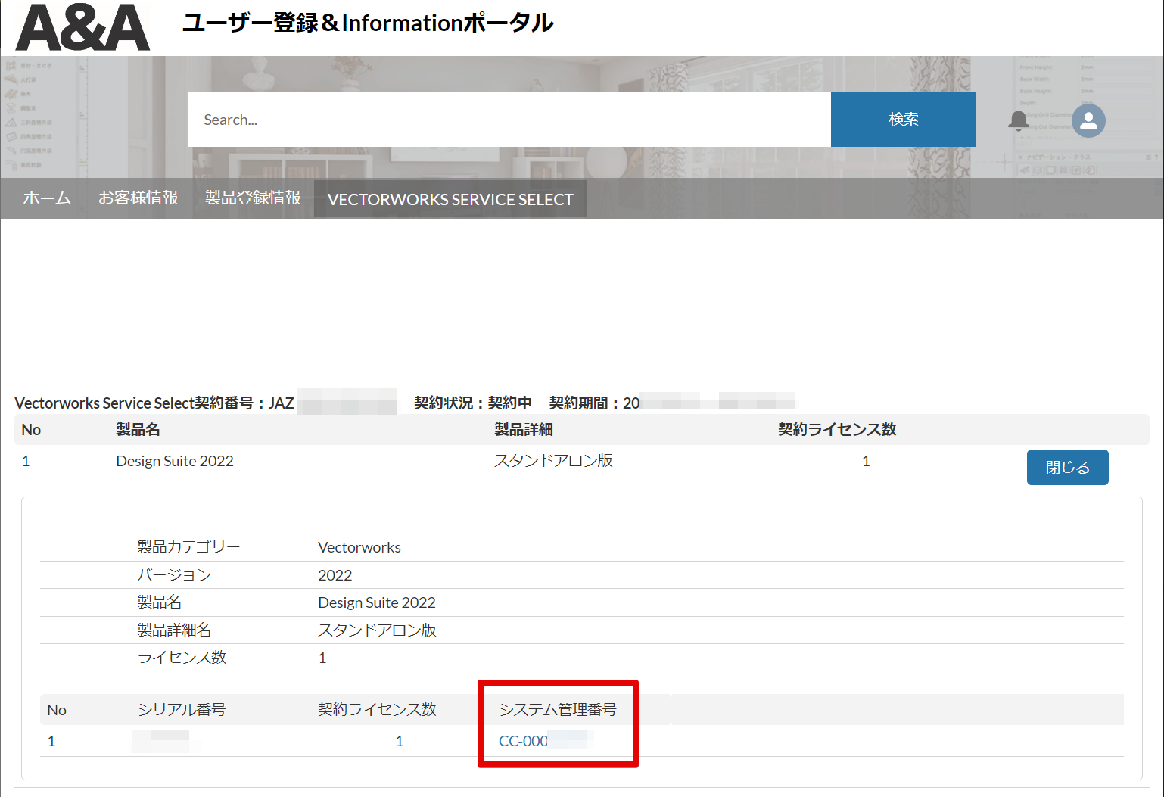Screen dimensions: 1164x797
Task: Click the top 契約ライセンス数 column header
Action: click(x=837, y=430)
